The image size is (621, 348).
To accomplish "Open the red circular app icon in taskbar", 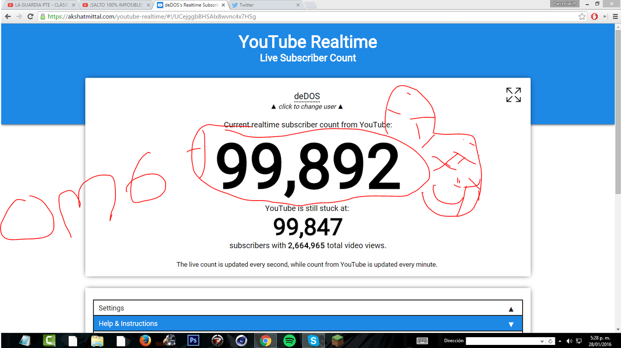I will point(218,341).
